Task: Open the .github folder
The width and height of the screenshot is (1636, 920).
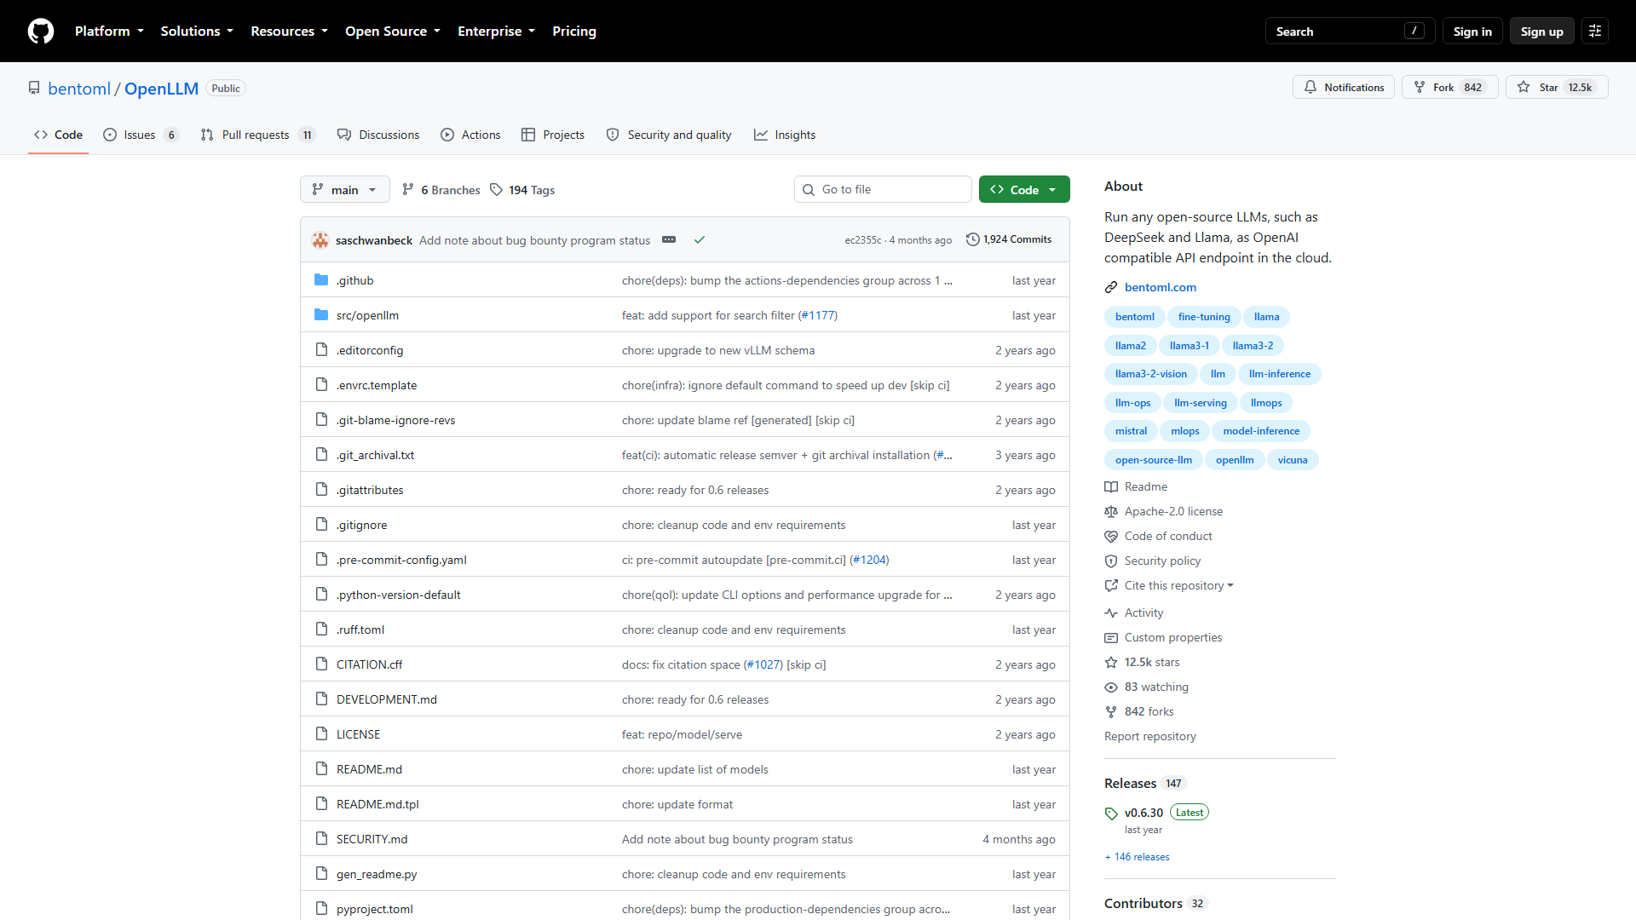Action: click(354, 280)
